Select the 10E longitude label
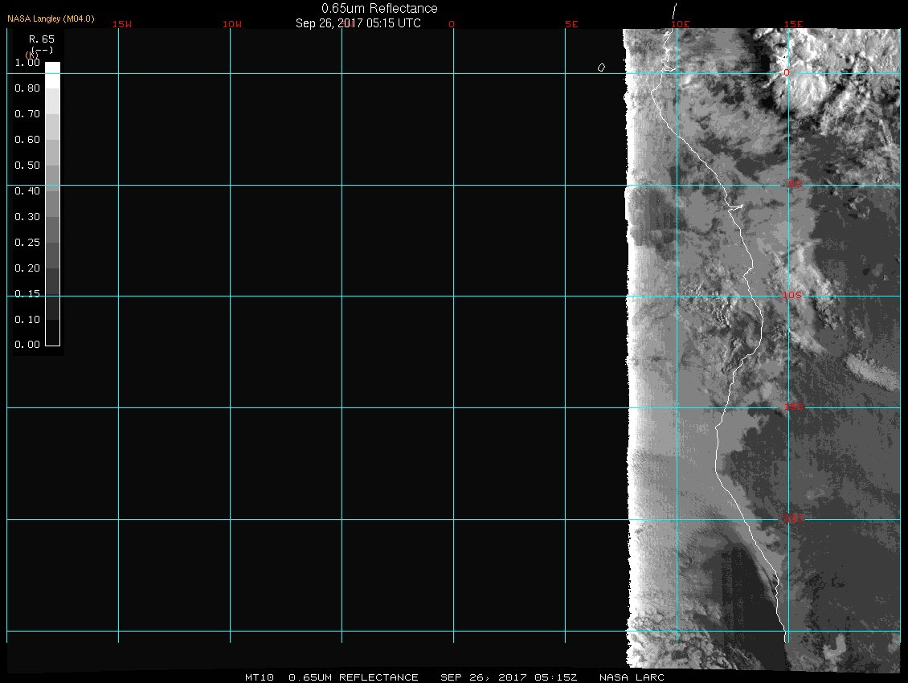The image size is (908, 683). 681,24
